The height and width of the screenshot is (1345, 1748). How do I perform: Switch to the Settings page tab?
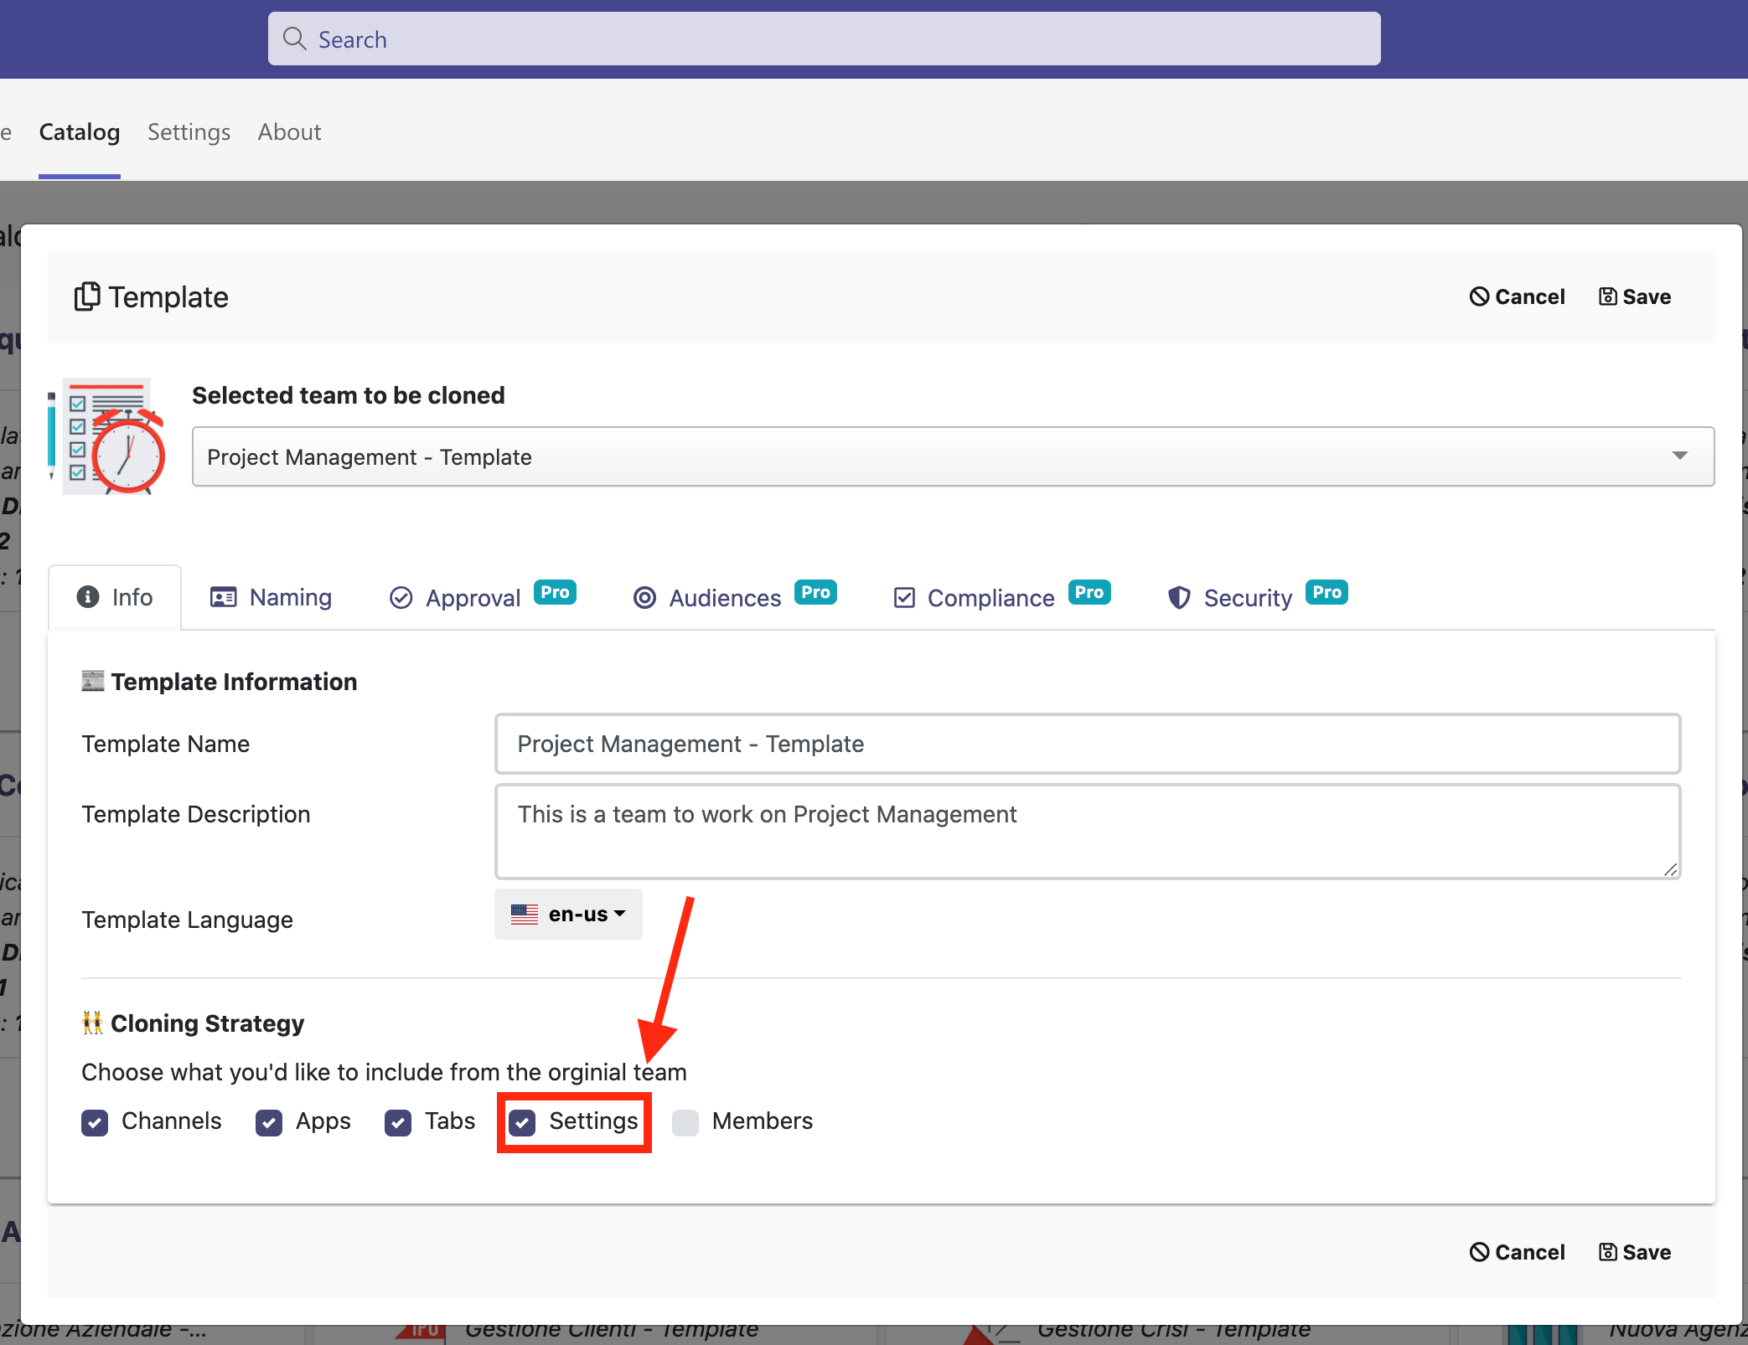pos(189,132)
